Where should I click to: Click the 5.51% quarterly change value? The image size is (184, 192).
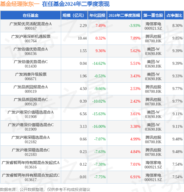point(135,63)
